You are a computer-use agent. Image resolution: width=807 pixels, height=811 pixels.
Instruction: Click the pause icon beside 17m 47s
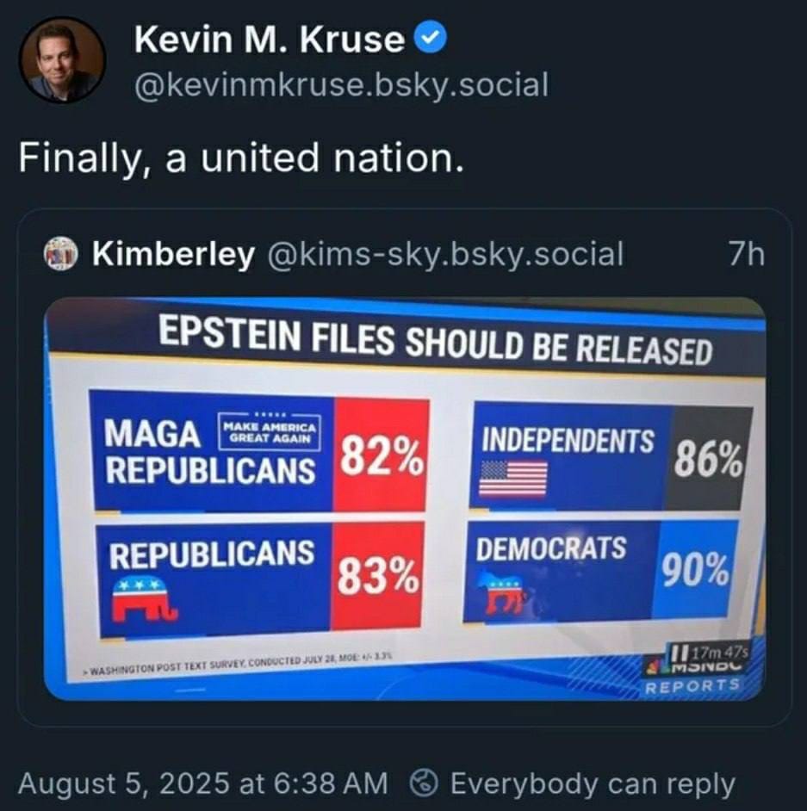(677, 651)
